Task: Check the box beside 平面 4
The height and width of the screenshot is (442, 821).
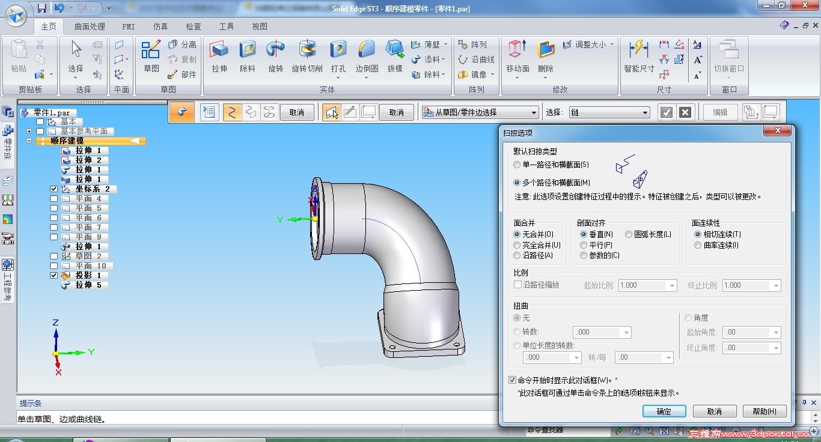Action: click(x=55, y=199)
